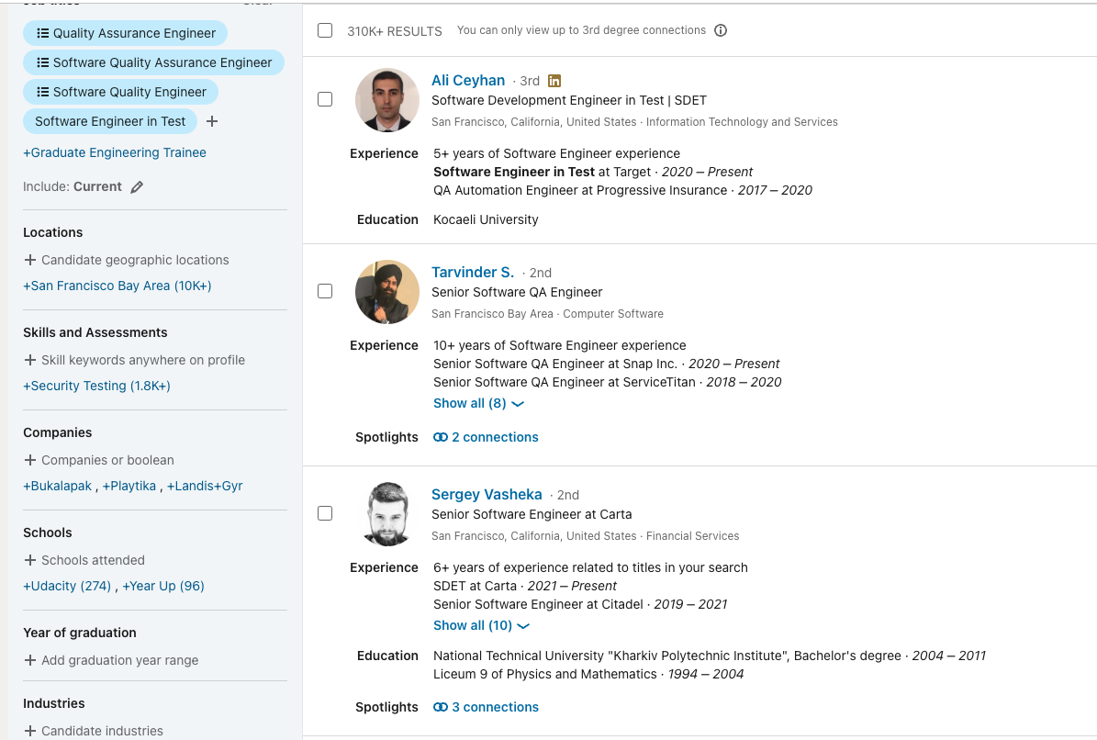Click the Kharkiv Polytechnic Institute education line
Image resolution: width=1097 pixels, height=740 pixels.
[710, 656]
